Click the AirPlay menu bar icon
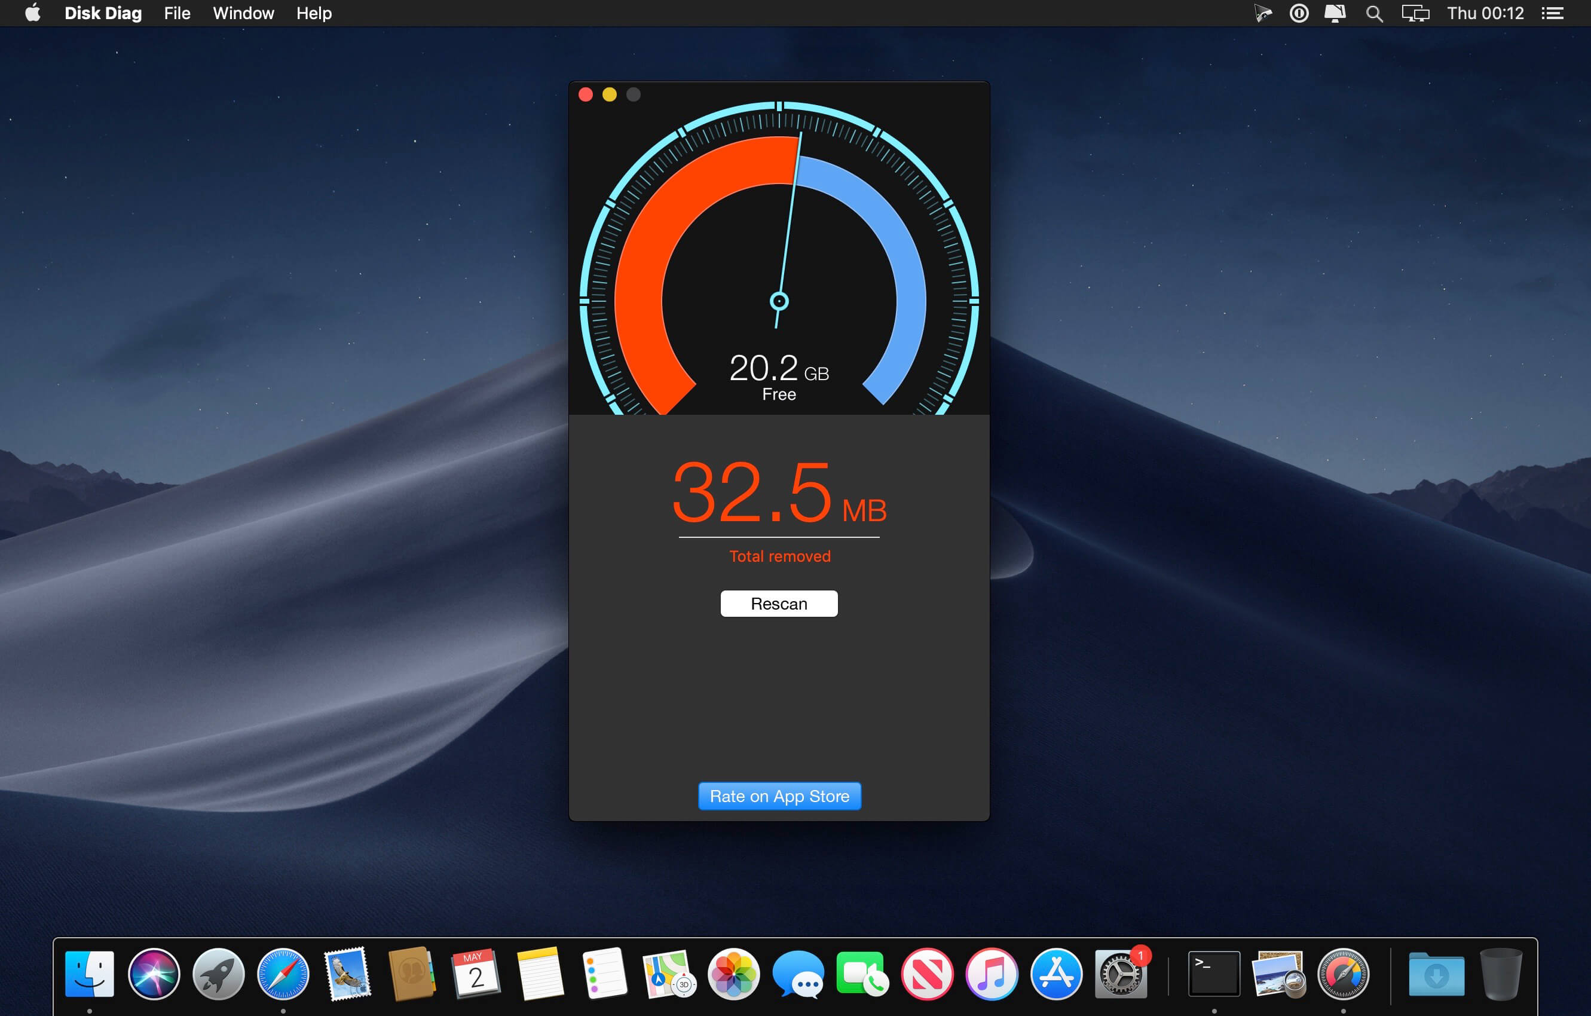 (1335, 13)
